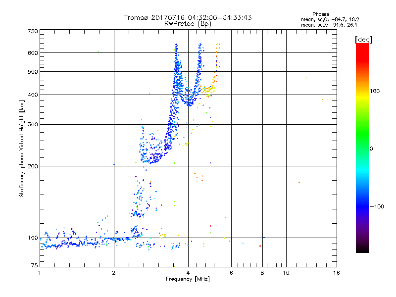Screen dimensions: 396x297
Task: Click the x-axis tick label '16'
Action: [x=337, y=273]
